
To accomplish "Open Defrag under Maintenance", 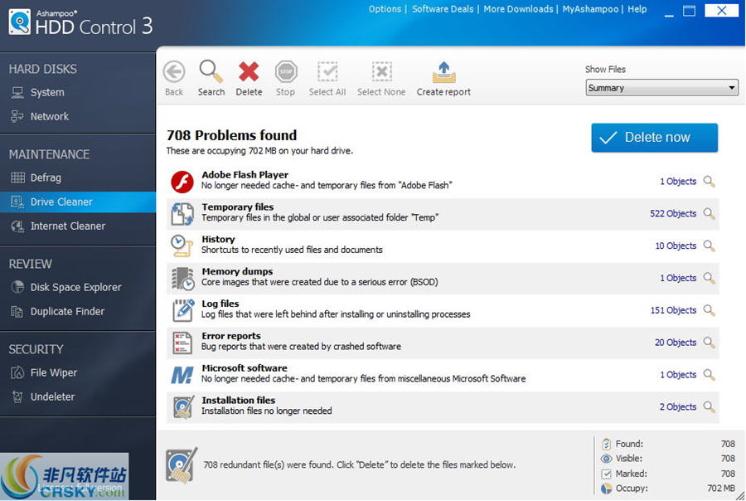I will [x=52, y=178].
